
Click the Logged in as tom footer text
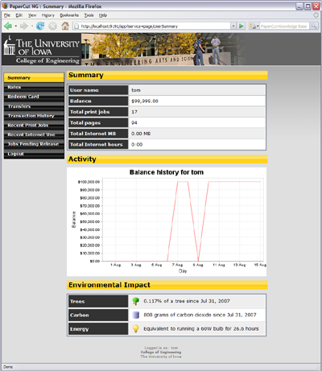click(x=161, y=348)
